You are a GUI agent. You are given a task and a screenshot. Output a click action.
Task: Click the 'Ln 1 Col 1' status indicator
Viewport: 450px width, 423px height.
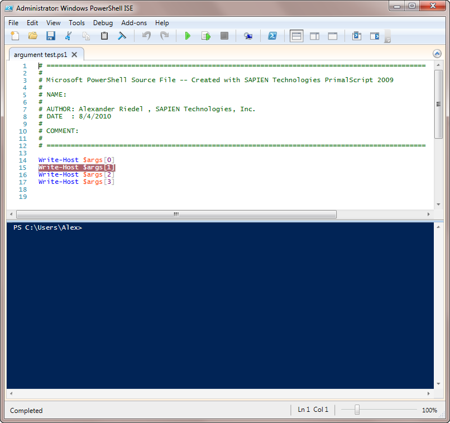313,410
